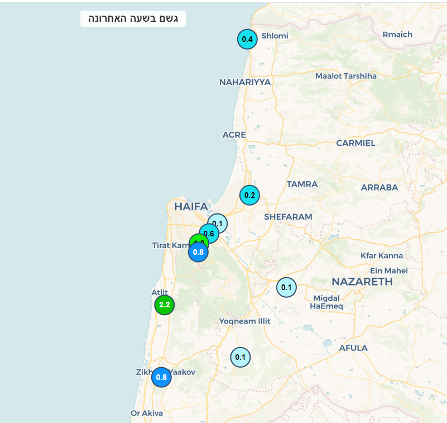Image resolution: width=447 pixels, height=423 pixels.
Task: Select the 0.2 rain marker west of Tamra
Action: (x=249, y=195)
